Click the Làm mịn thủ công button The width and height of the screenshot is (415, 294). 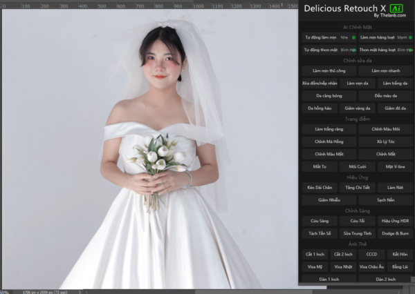click(x=329, y=70)
